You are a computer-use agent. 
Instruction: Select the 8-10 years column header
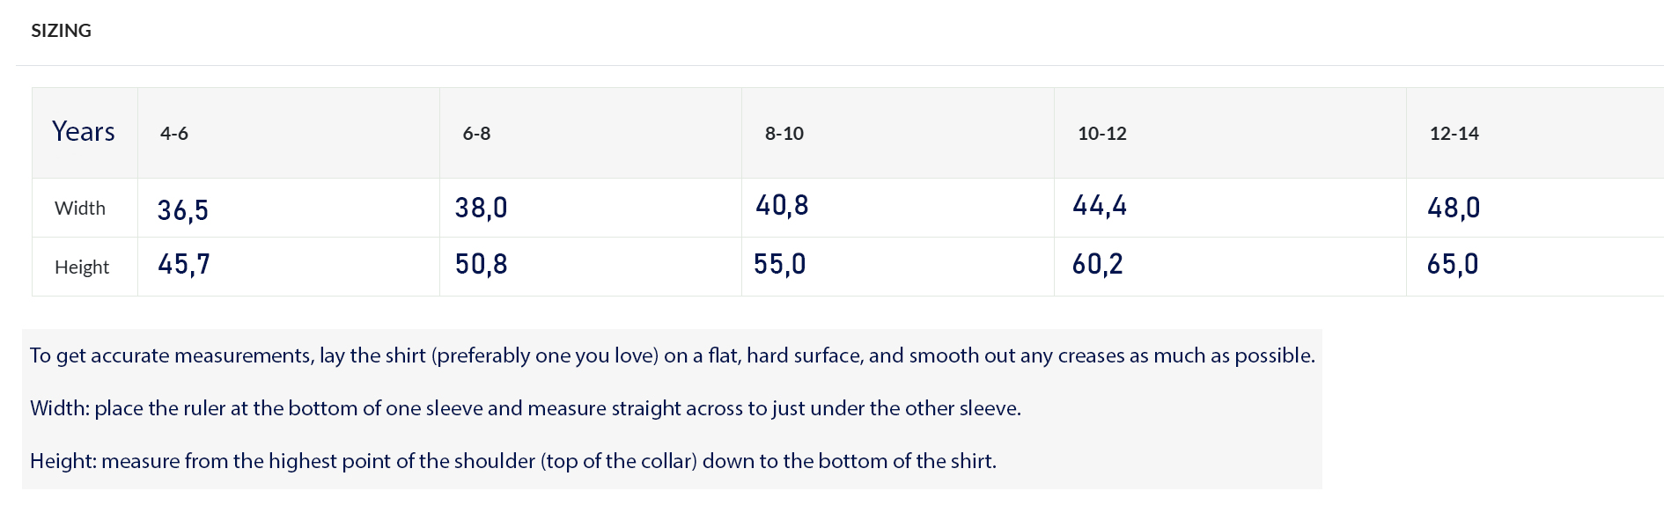coord(784,134)
